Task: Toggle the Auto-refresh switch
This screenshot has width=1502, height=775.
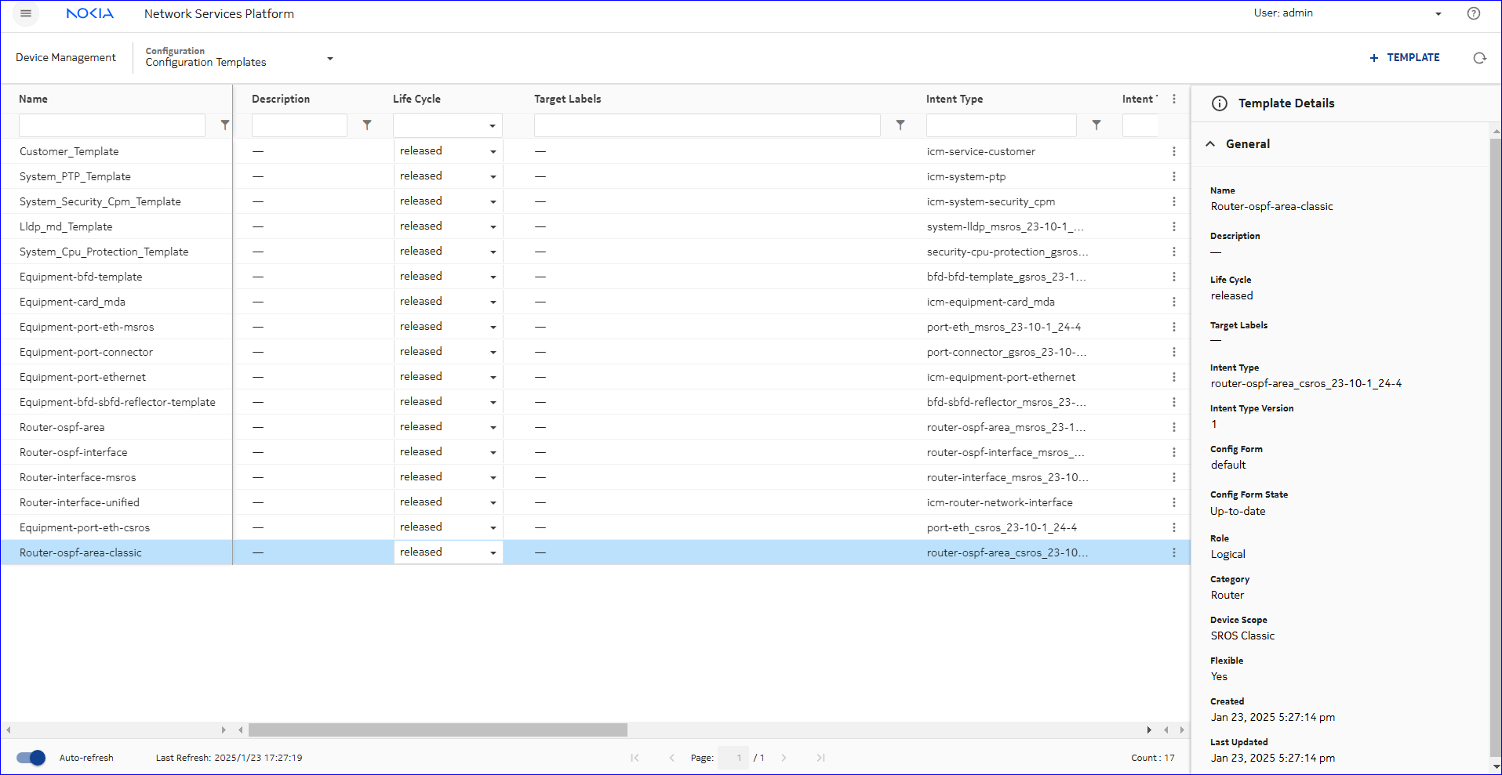Action: coord(31,758)
